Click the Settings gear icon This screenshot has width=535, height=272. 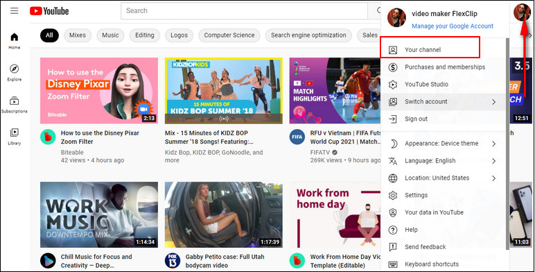393,195
